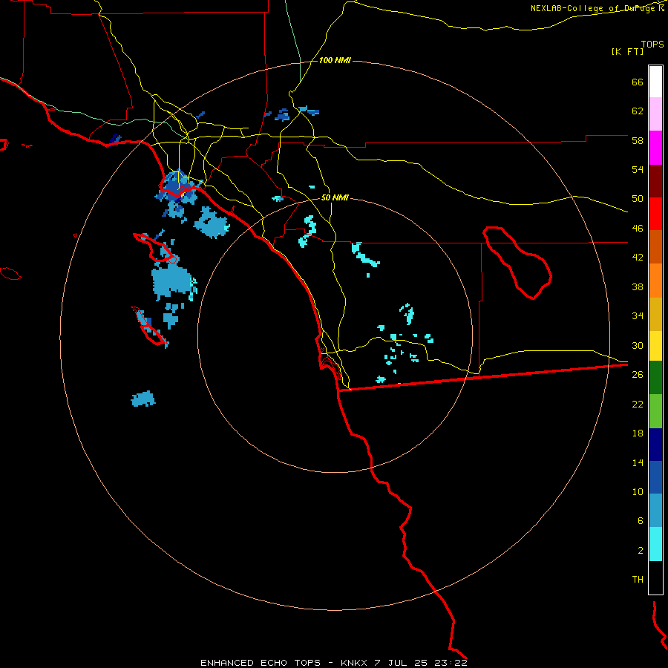Click the legend value '6'
Image resolution: width=668 pixels, height=668 pixels.
pyautogui.click(x=641, y=521)
